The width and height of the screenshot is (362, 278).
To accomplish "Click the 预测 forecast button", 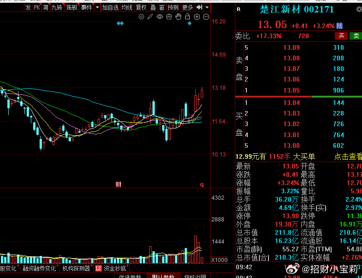I will [173, 7].
